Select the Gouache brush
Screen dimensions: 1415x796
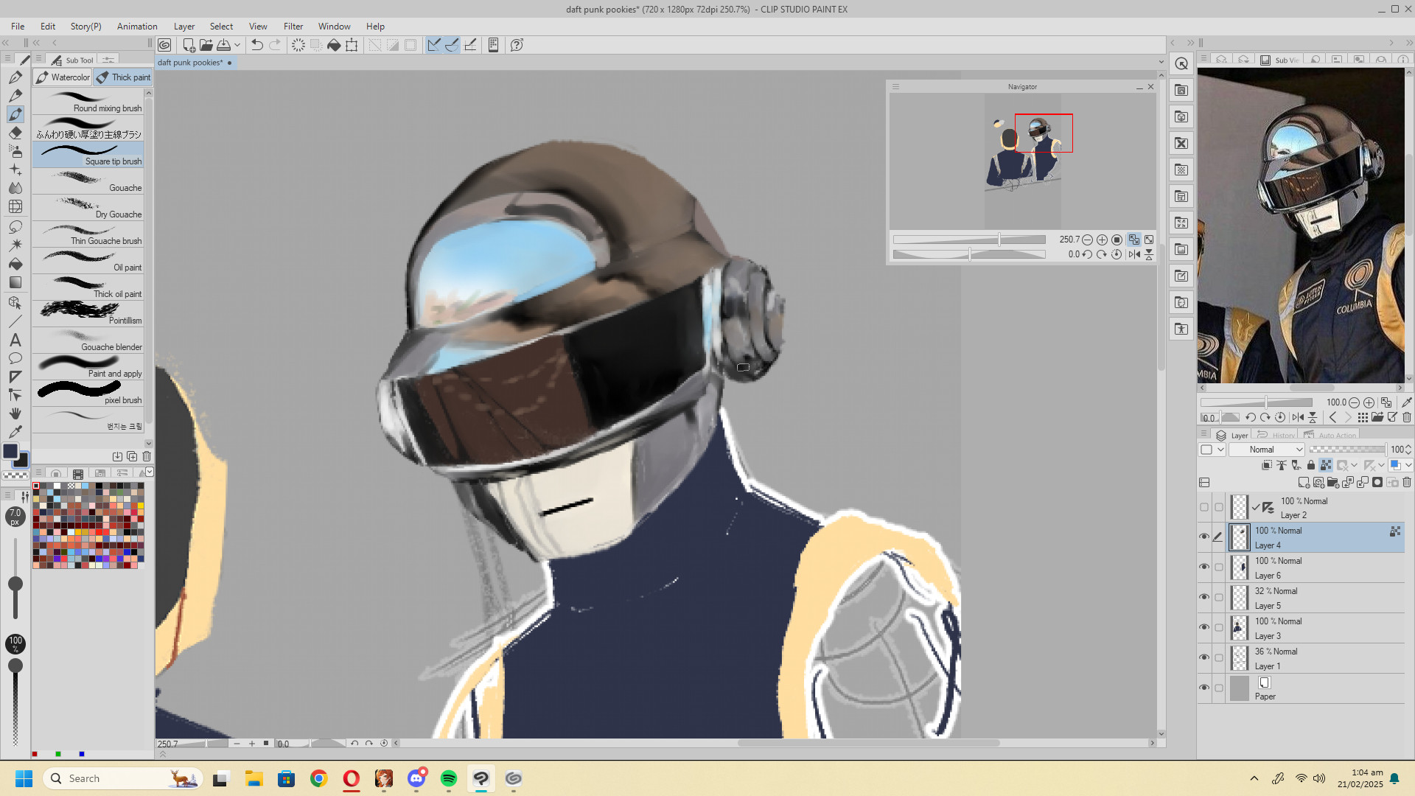click(x=88, y=181)
